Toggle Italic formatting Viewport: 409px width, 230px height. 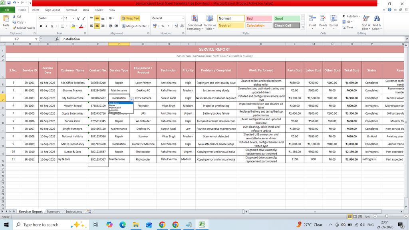pyautogui.click(x=46, y=26)
